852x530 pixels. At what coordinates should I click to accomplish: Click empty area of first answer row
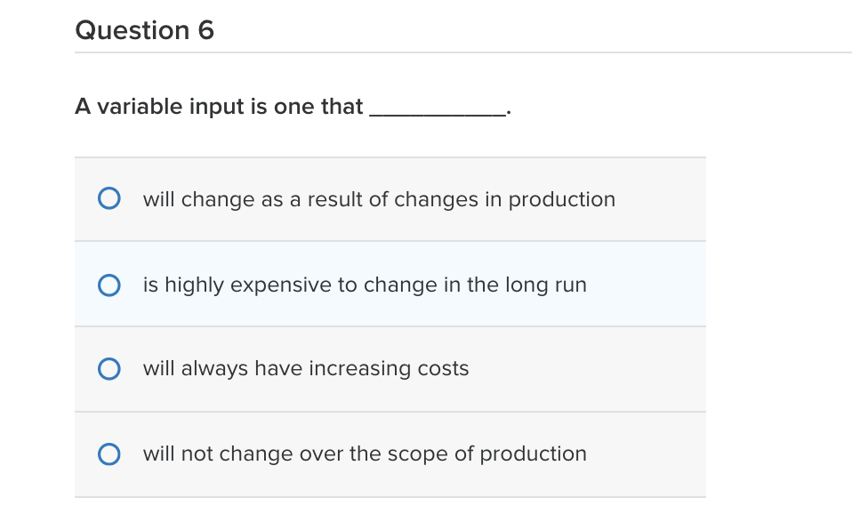tap(663, 199)
